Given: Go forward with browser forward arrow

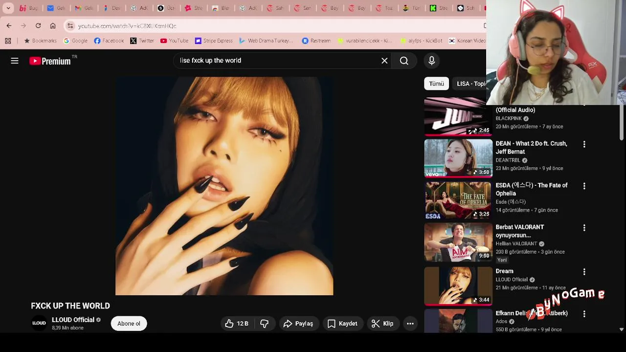Looking at the screenshot, I should coord(23,25).
